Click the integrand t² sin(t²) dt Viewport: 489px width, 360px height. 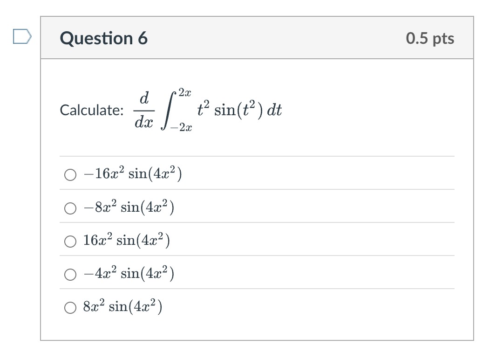coord(239,110)
